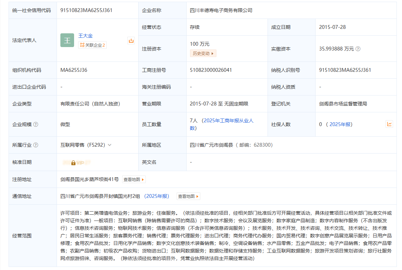Expand the 互联网零售 (F5292) industry dropdown

(x=110, y=145)
